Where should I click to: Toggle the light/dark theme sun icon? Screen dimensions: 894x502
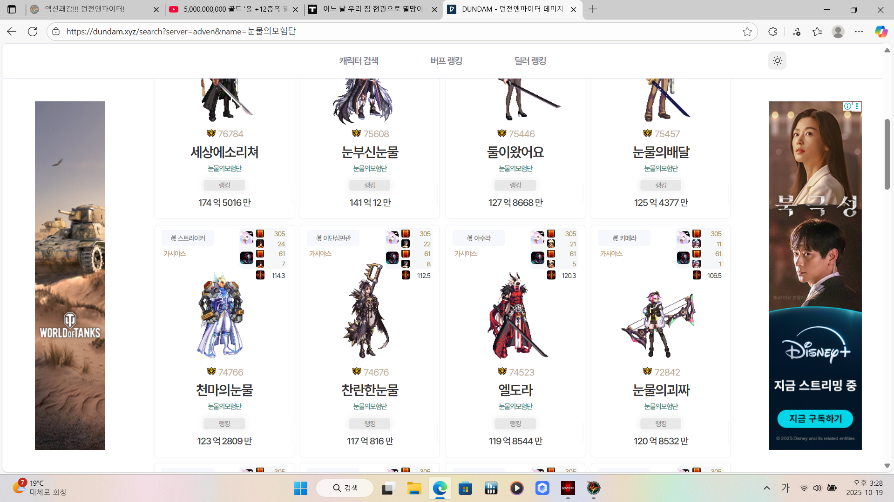tap(777, 61)
